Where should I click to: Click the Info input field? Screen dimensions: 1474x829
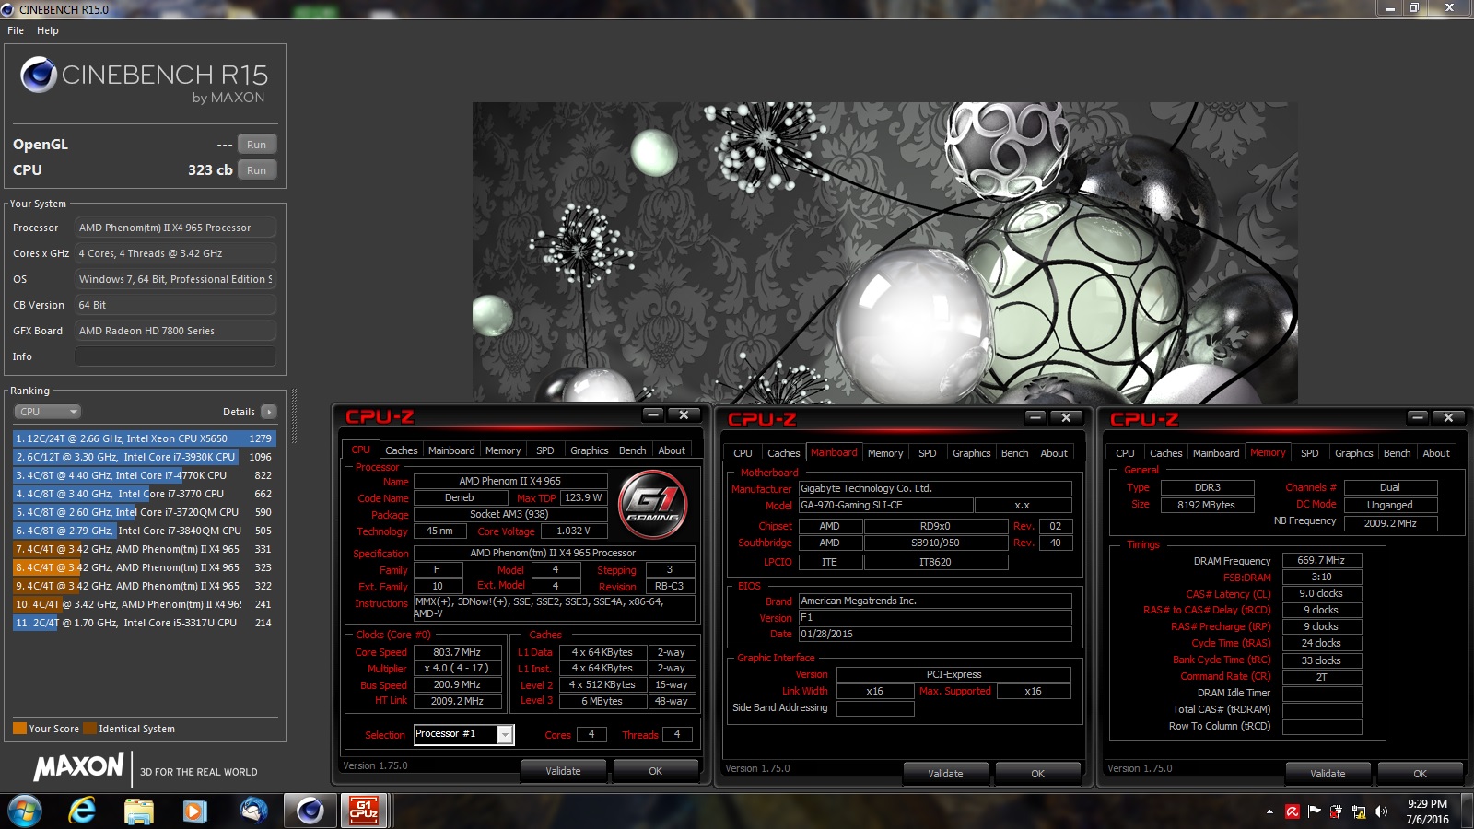(175, 356)
